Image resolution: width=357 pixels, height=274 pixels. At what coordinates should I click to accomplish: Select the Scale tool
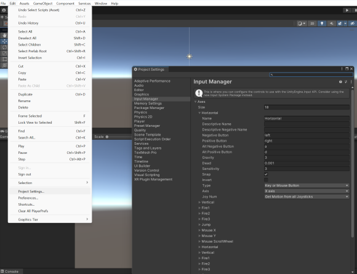tap(4, 54)
